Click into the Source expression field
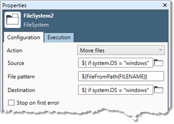This screenshot has width=174, height=124. [x=116, y=63]
